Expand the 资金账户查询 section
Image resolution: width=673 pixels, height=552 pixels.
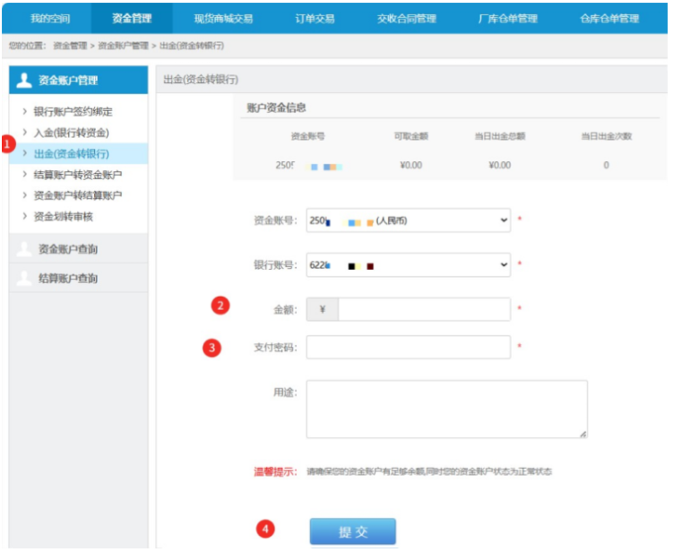tap(68, 249)
